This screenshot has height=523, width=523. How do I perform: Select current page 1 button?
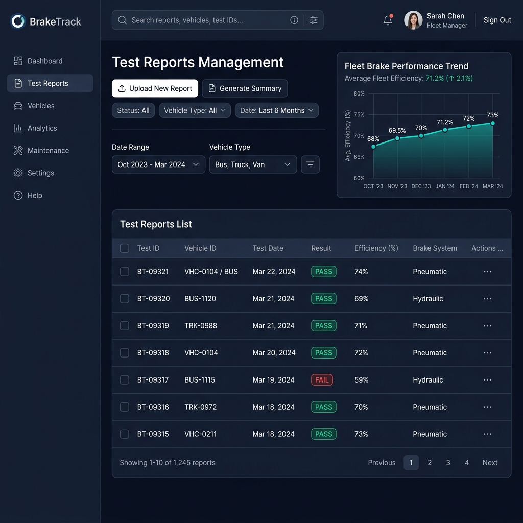click(x=411, y=463)
